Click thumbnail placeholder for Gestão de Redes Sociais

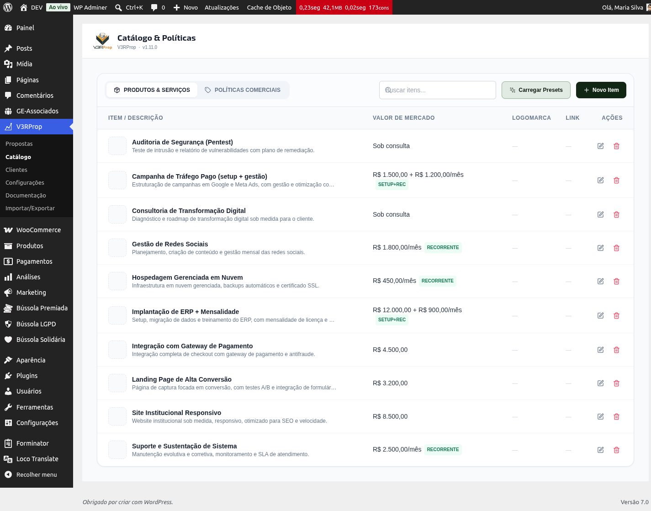click(117, 248)
